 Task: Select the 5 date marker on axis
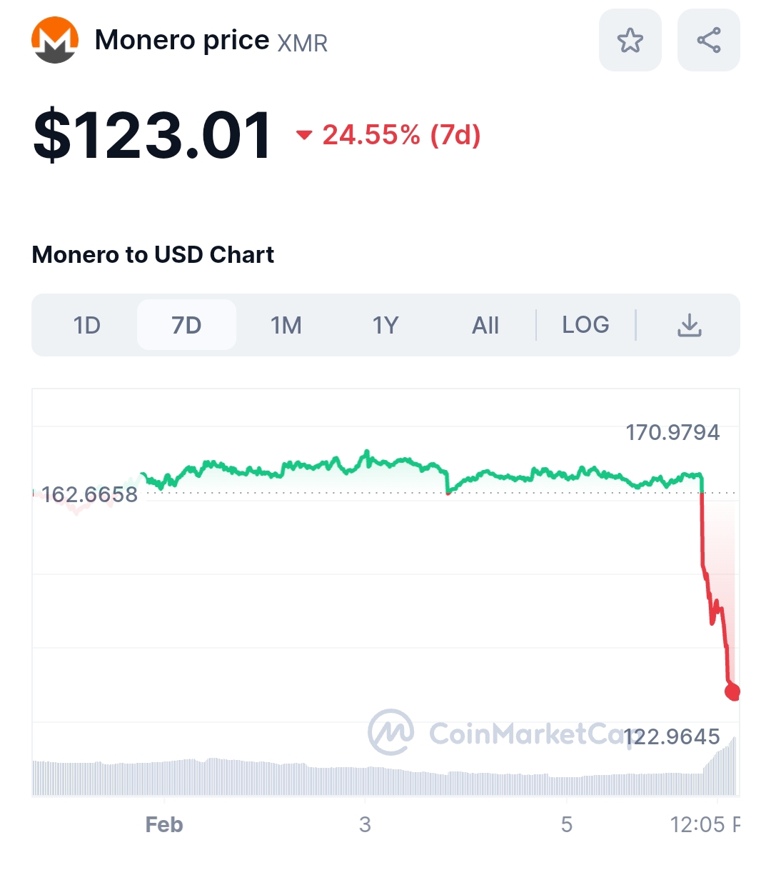(x=567, y=825)
